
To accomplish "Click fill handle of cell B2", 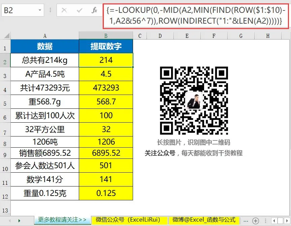I will pos(133,67).
